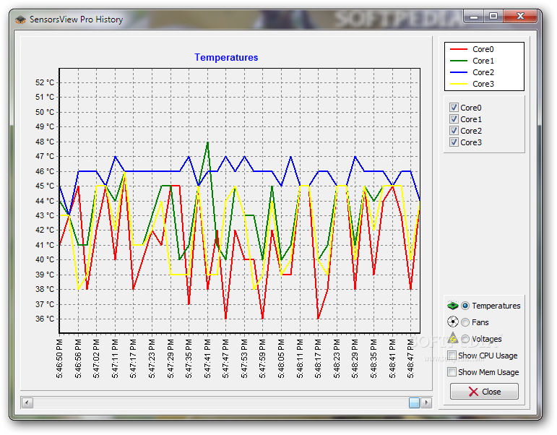Select the Voltages radio button
The height and width of the screenshot is (435, 557).
pos(465,339)
